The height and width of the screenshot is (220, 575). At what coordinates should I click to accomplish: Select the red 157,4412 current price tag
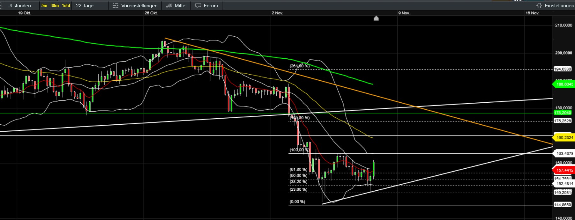(x=564, y=170)
